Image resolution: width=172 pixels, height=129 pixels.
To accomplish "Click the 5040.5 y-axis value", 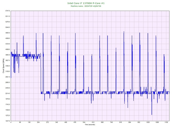I will point(8,27).
